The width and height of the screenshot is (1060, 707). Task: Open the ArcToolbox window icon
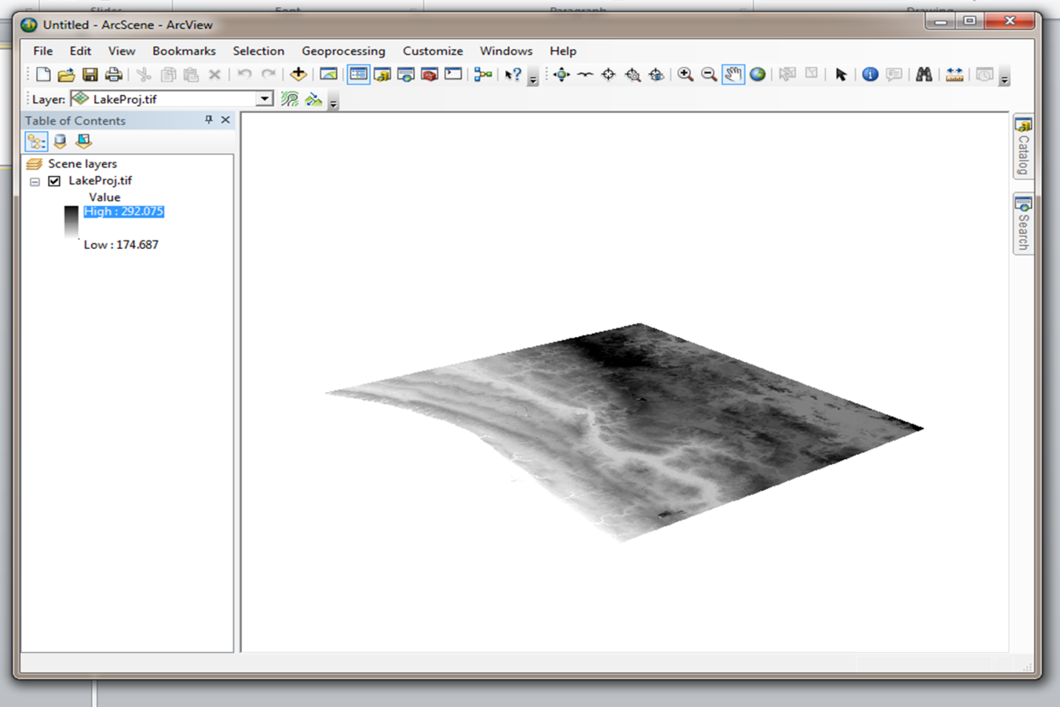pos(429,75)
